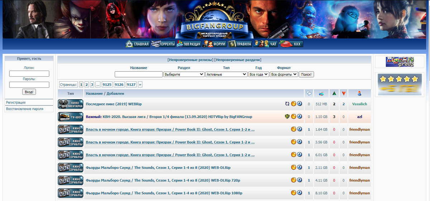Viewport: 430px width, 201px height.
Task: Click clock icon in КВН-2020 row
Action: pyautogui.click(x=300, y=116)
